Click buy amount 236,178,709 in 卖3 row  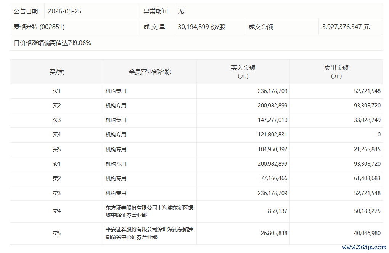click(x=272, y=193)
